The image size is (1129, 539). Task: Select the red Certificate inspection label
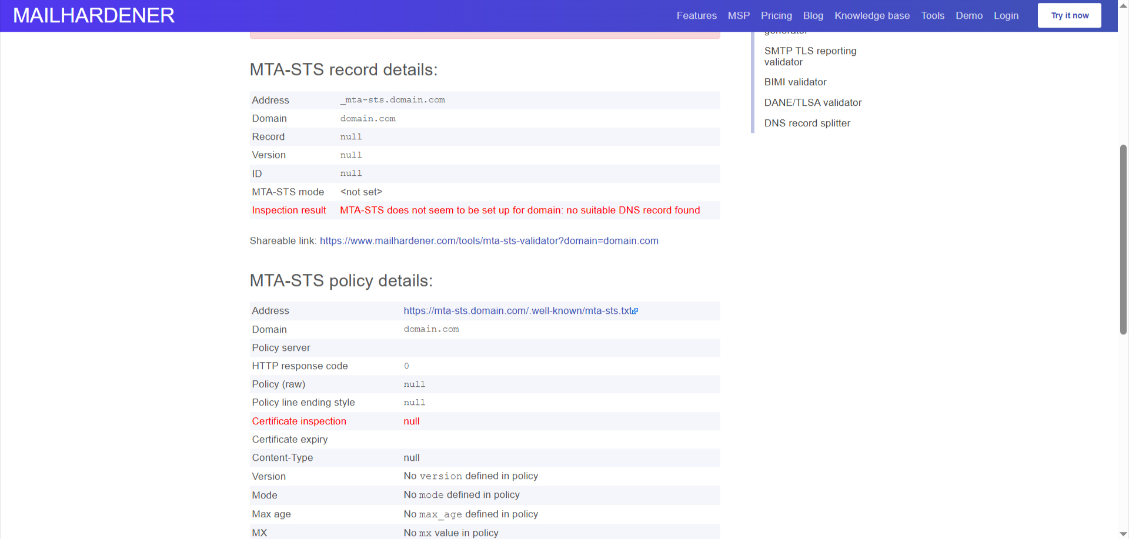[299, 421]
